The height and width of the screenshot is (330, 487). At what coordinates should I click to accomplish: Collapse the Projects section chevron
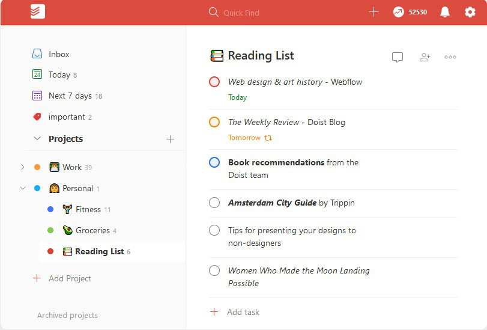(37, 138)
